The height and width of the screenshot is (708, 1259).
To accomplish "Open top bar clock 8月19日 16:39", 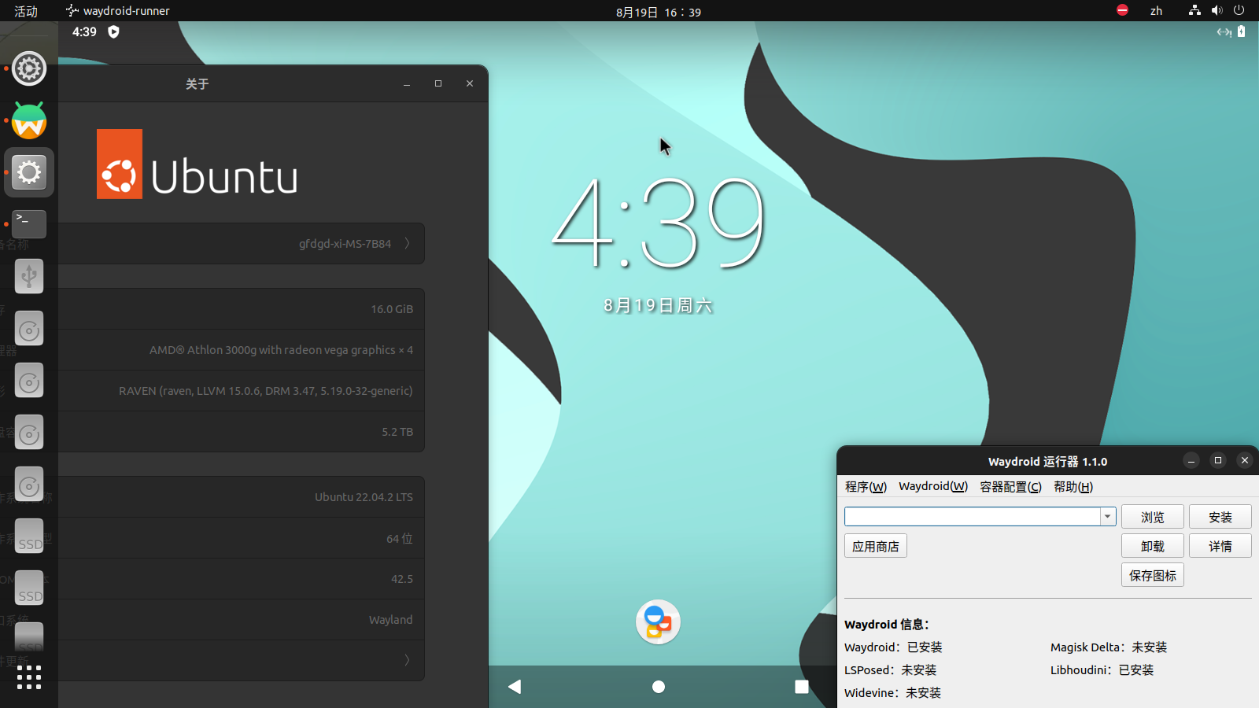I will tap(659, 12).
